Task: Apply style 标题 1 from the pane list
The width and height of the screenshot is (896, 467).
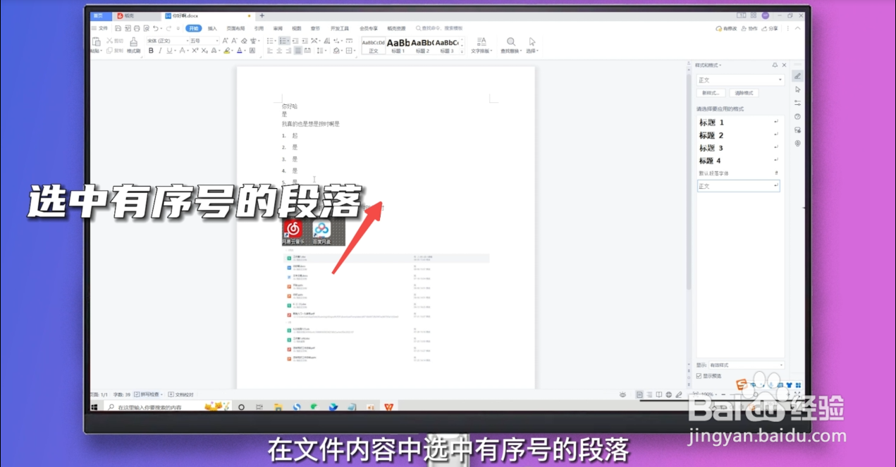Action: click(x=739, y=123)
